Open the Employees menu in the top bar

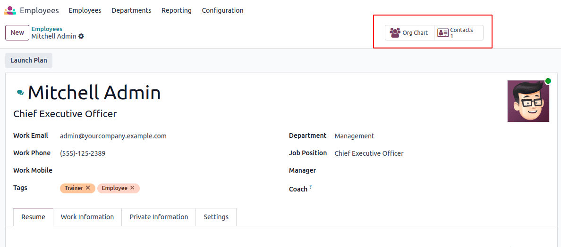point(85,10)
